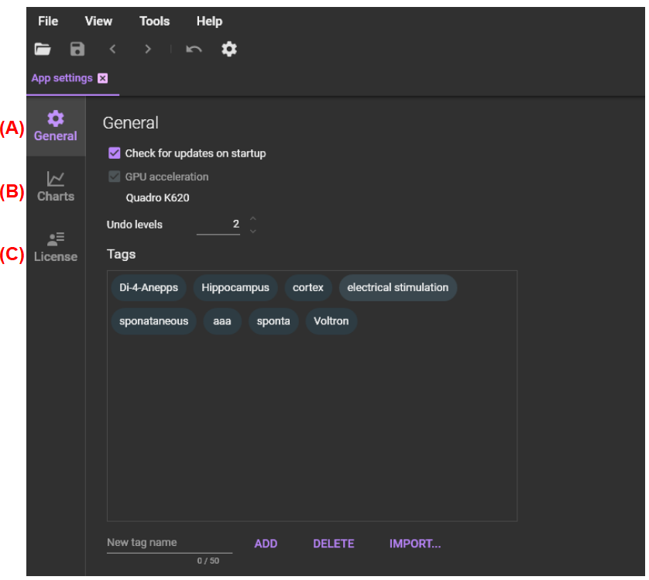Select the General settings section

point(56,126)
